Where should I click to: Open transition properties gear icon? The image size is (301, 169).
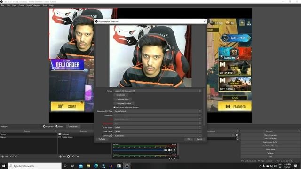tap(237, 135)
